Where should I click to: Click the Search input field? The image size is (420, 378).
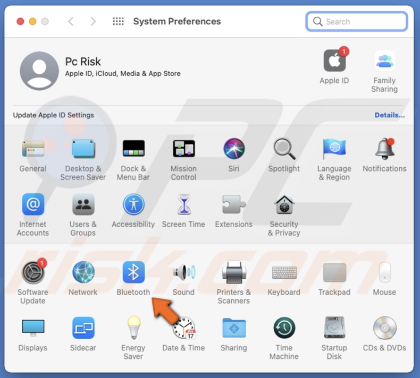click(362, 22)
